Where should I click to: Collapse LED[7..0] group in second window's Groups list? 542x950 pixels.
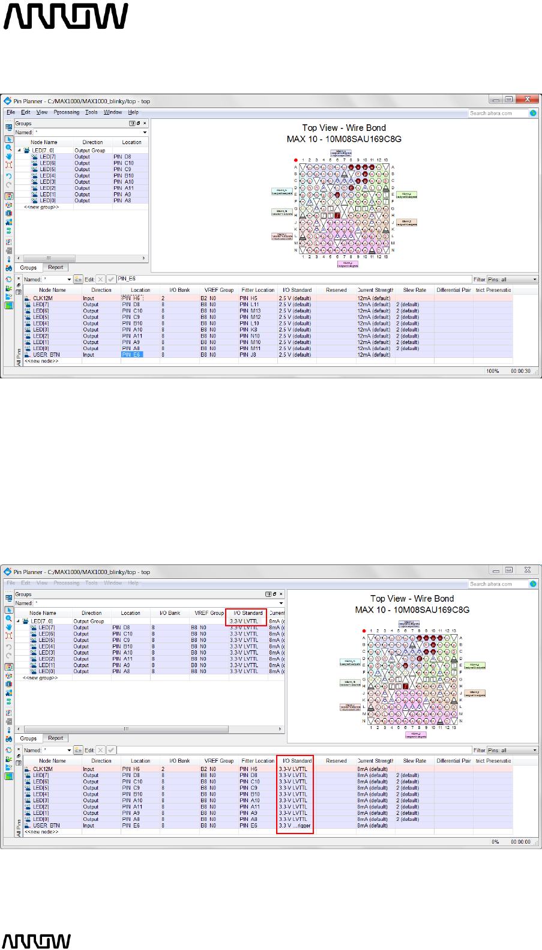point(18,622)
